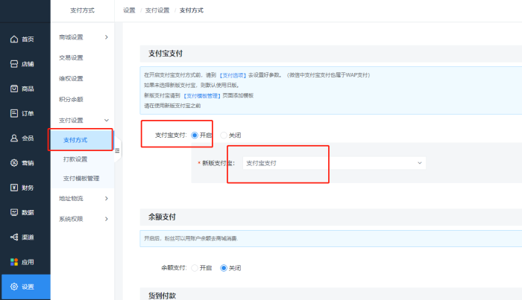
Task: Open the 财务 finance icon
Action: [x=14, y=188]
